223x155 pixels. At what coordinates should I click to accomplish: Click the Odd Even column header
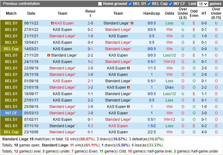coord(194,13)
